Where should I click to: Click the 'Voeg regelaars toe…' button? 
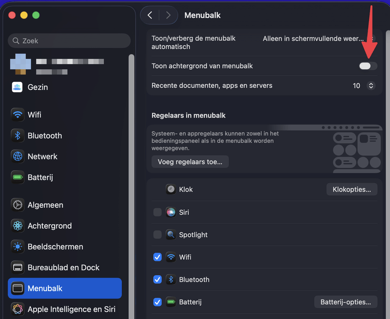[190, 161]
